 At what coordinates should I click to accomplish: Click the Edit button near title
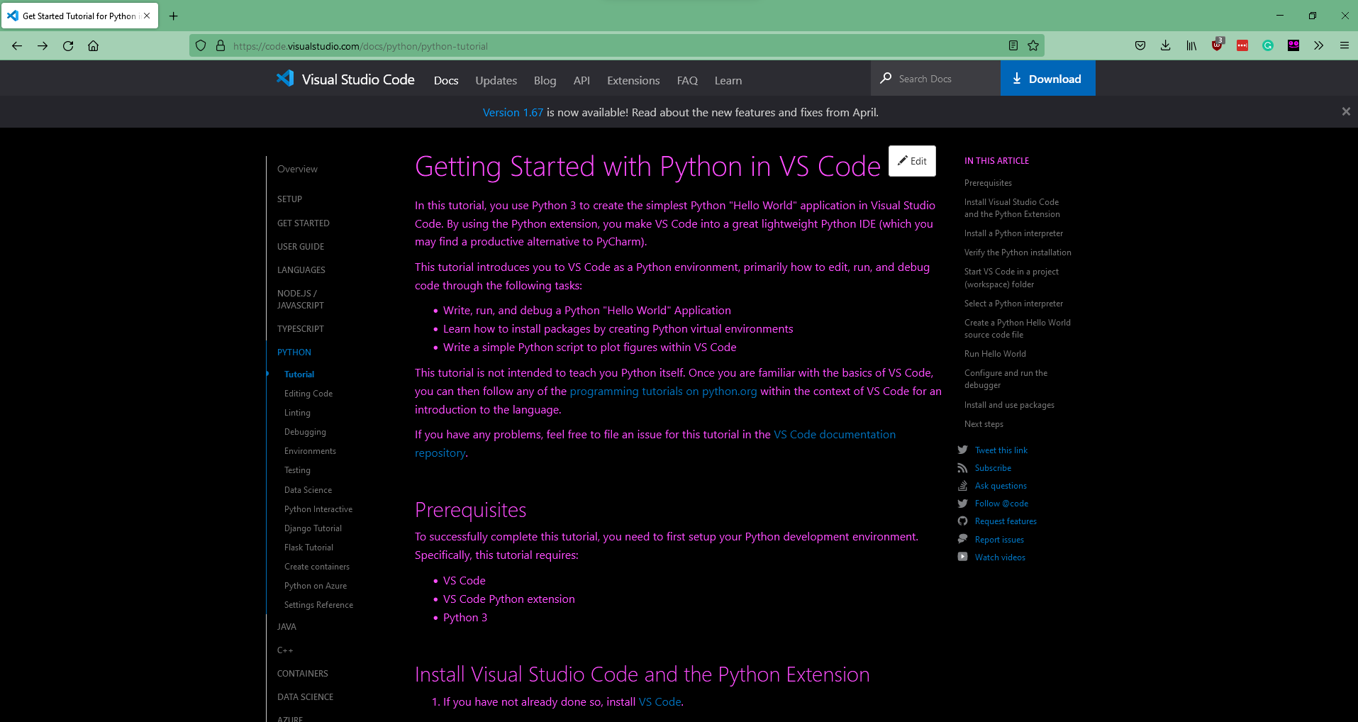point(912,161)
